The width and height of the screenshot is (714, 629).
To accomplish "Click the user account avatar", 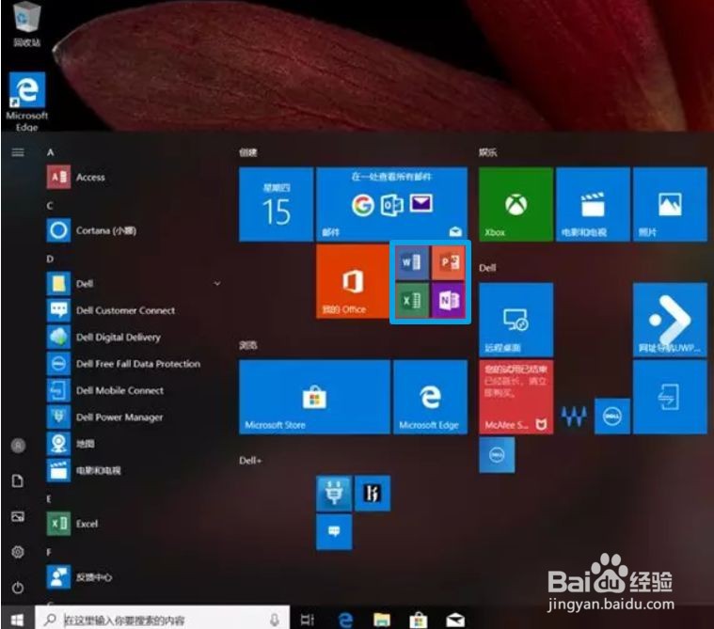I will pos(18,446).
